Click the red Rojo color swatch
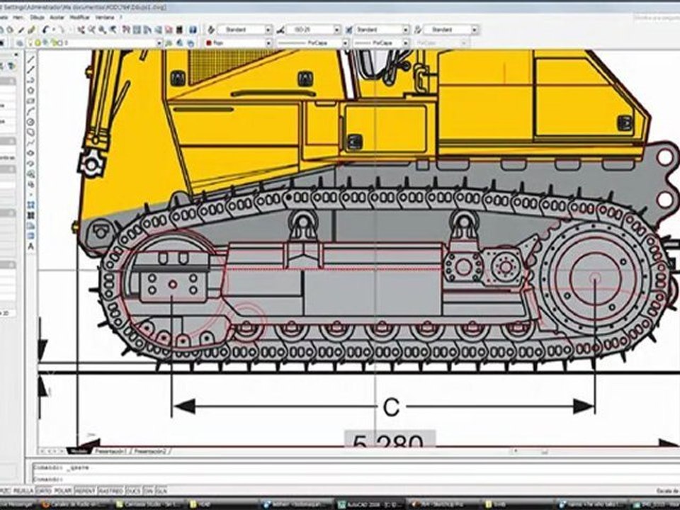 208,43
